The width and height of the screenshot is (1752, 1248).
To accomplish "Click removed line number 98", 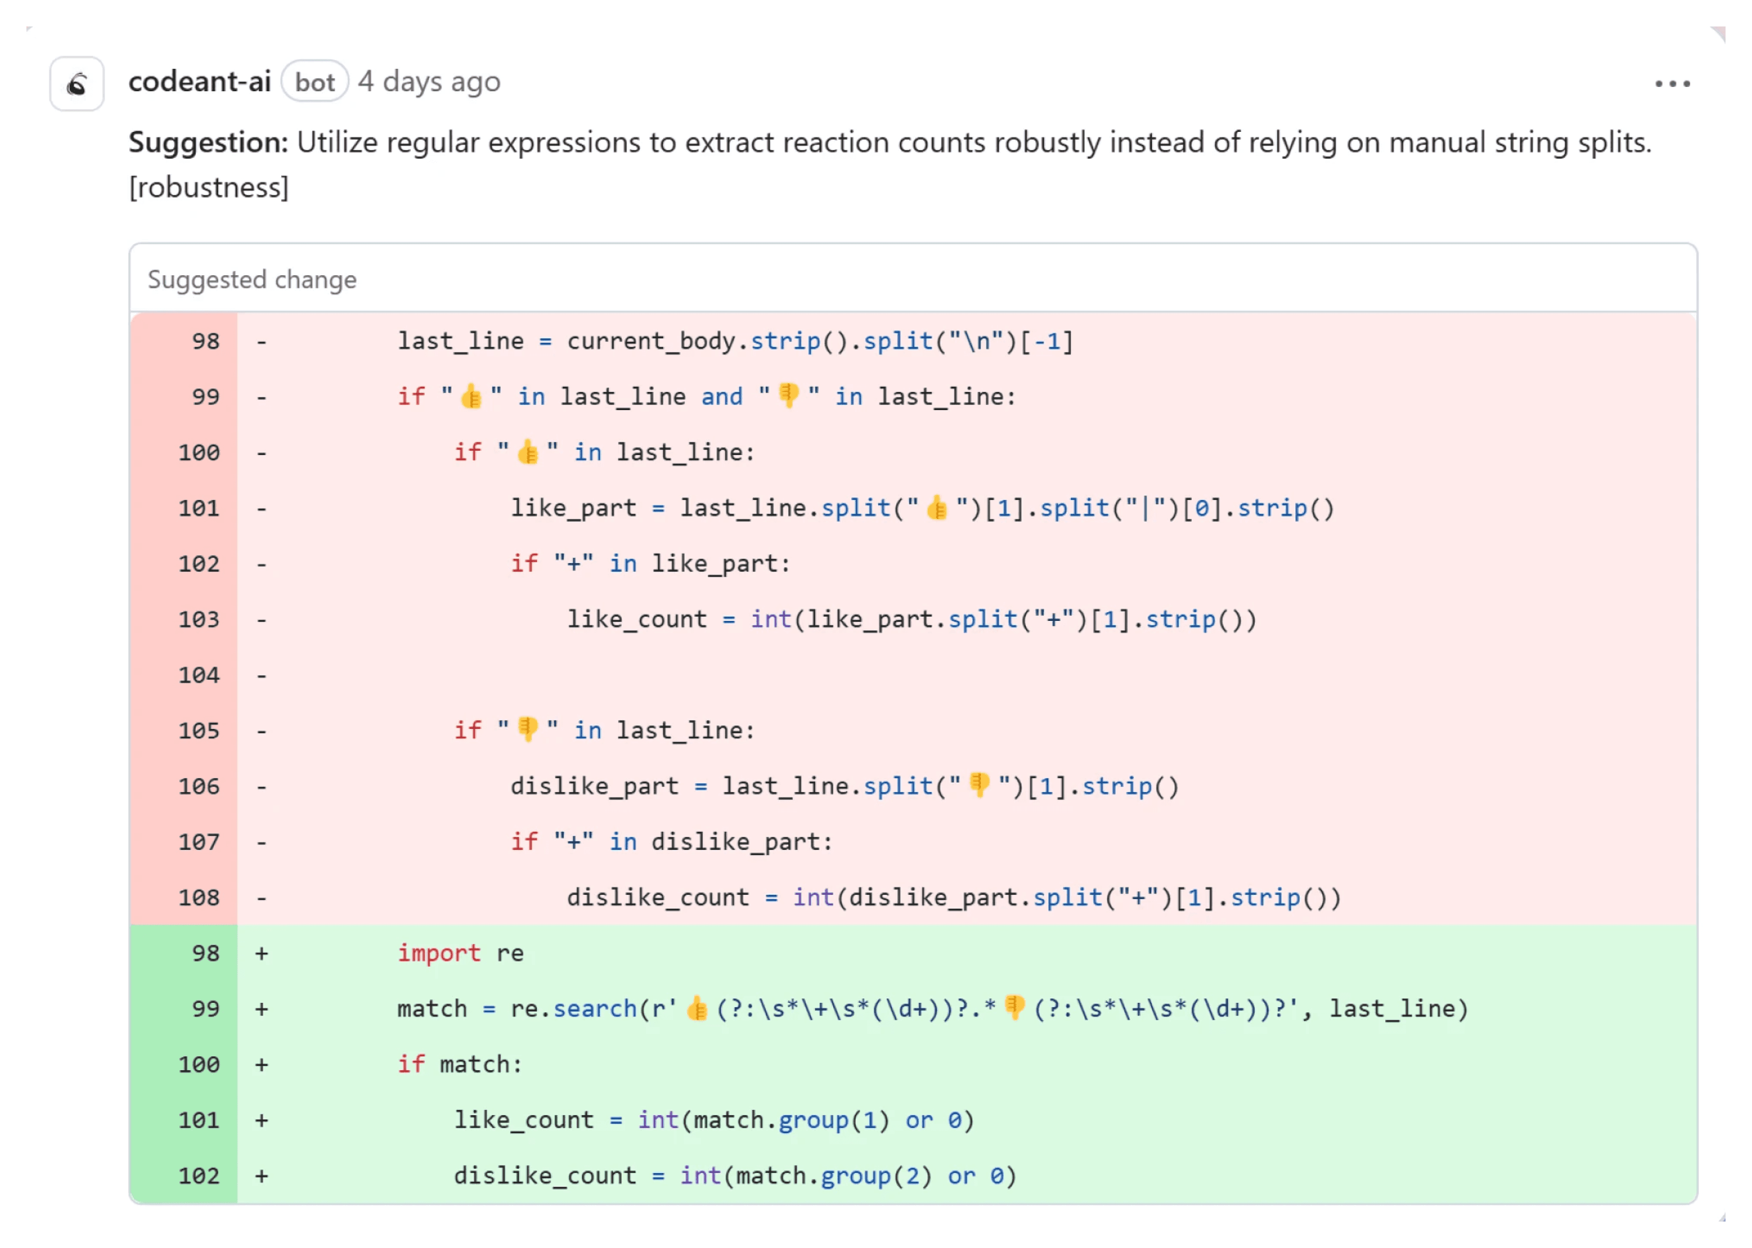I will click(x=205, y=341).
